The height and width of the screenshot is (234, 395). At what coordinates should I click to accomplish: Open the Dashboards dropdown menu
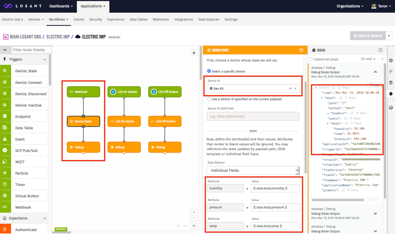[x=61, y=6]
